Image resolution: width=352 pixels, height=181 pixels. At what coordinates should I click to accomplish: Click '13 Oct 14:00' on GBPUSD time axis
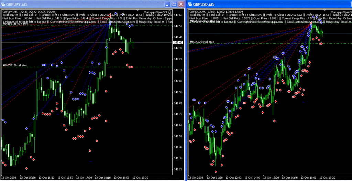click(253, 178)
